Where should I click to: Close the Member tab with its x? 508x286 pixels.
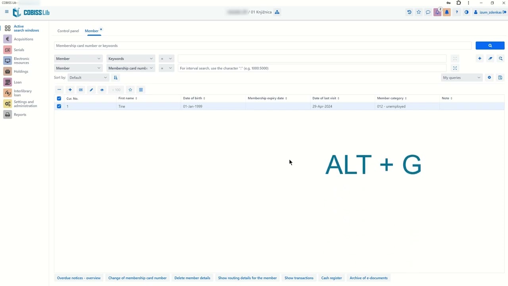pyautogui.click(x=101, y=29)
